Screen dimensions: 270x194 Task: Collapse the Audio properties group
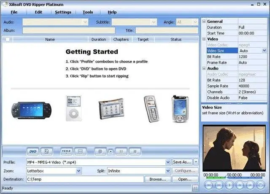204,68
